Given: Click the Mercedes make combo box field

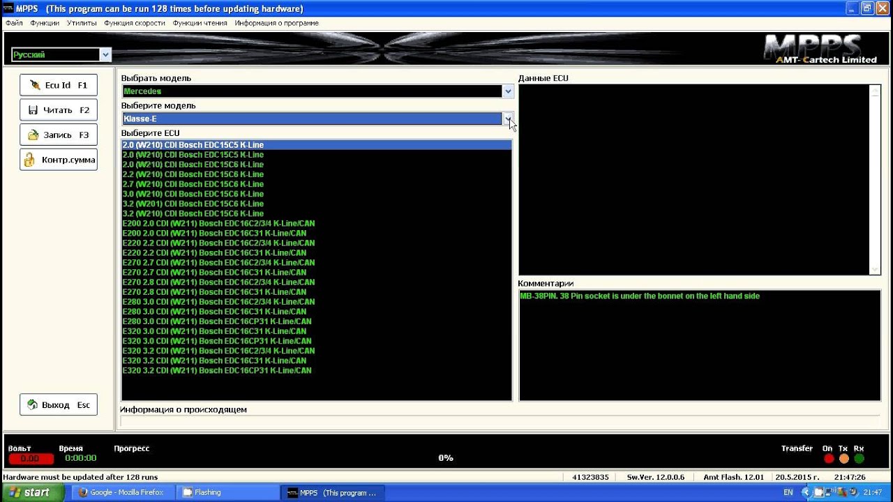Looking at the screenshot, I should (x=313, y=91).
